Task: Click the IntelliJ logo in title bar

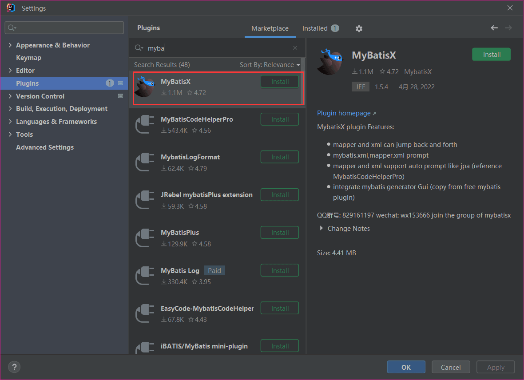Action: [x=11, y=8]
